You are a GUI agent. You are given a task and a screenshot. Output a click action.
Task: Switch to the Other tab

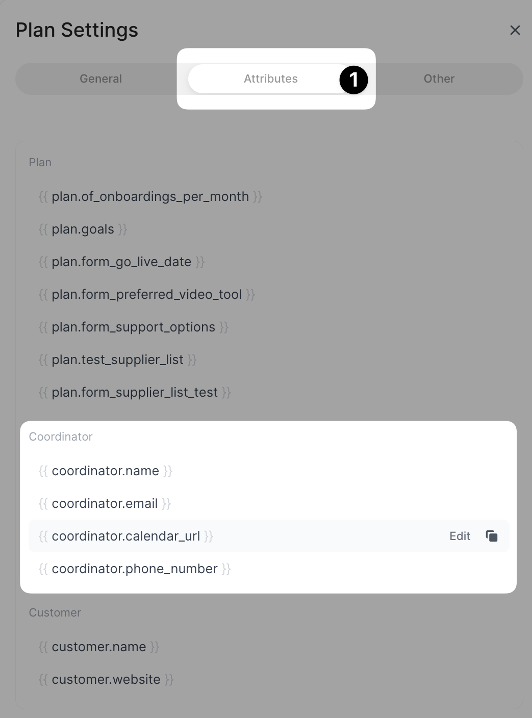[x=439, y=79]
